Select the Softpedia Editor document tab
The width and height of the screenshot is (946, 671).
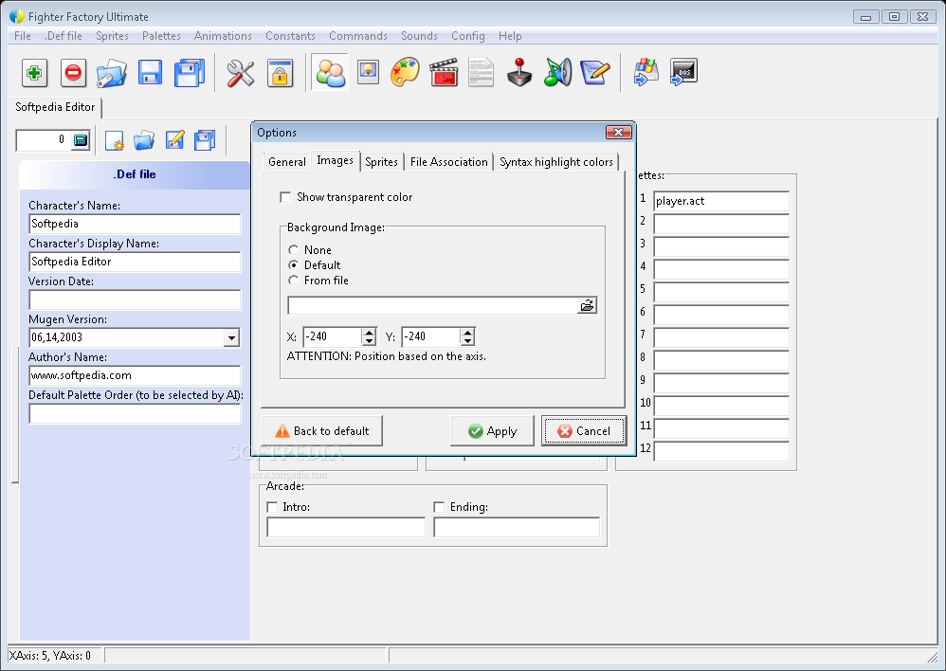[55, 107]
